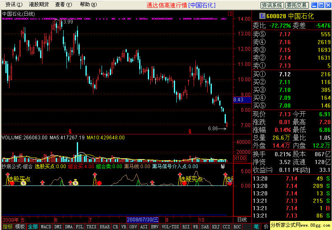Click the 2008/07/30/三 date marker
This screenshot has height=230, width=332.
coord(143,219)
